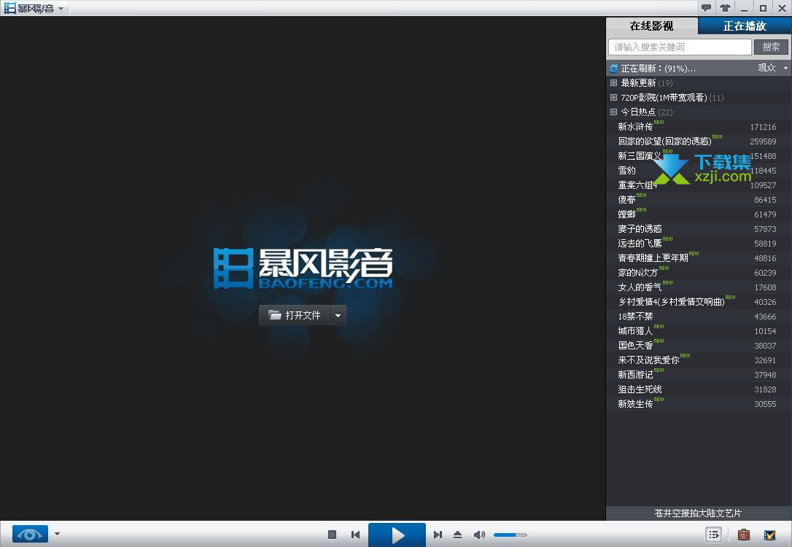Click the 打开文件 button
This screenshot has height=547, width=792.
click(295, 315)
